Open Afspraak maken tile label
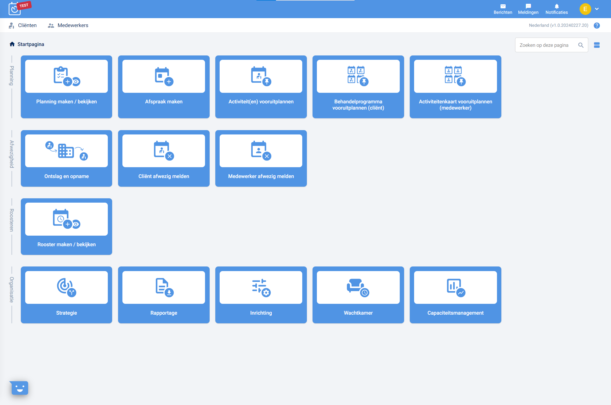 point(164,102)
